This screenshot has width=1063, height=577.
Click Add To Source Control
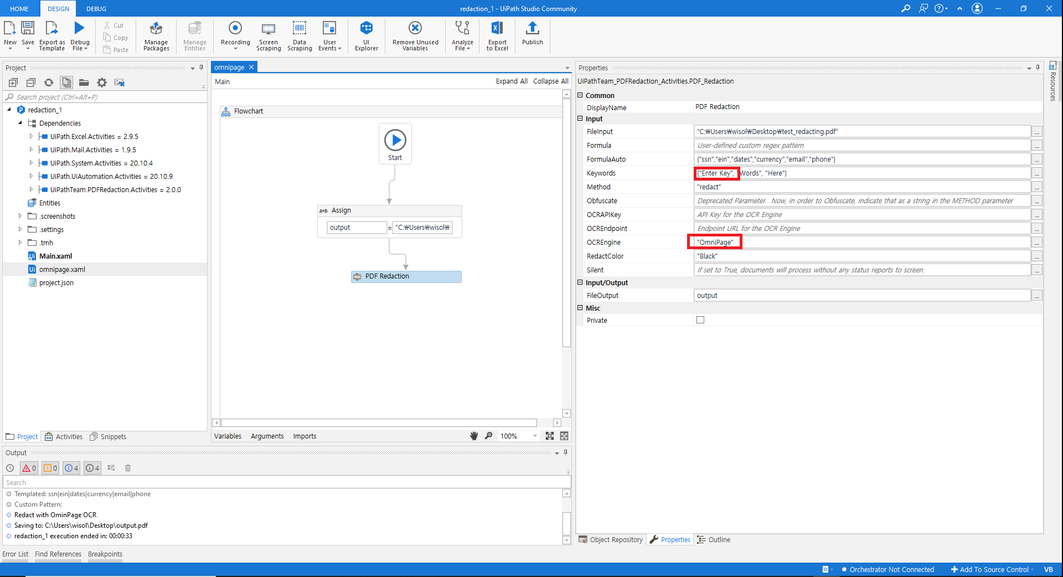[x=992, y=569]
